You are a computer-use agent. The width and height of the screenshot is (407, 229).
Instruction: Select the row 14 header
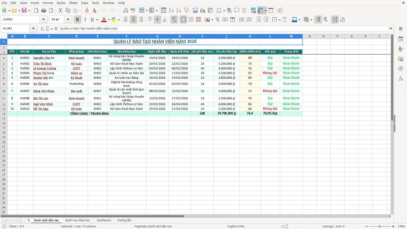click(x=4, y=114)
